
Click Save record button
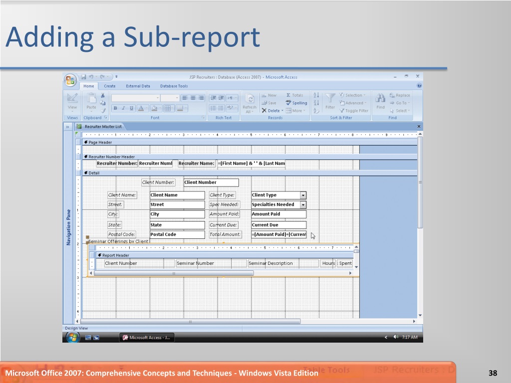click(x=269, y=103)
